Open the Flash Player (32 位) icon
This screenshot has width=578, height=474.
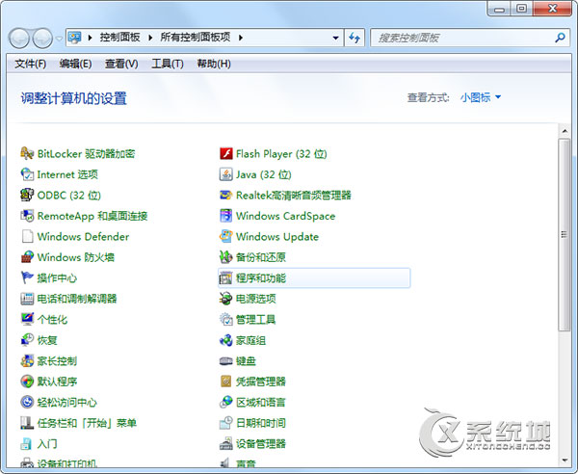tap(226, 153)
